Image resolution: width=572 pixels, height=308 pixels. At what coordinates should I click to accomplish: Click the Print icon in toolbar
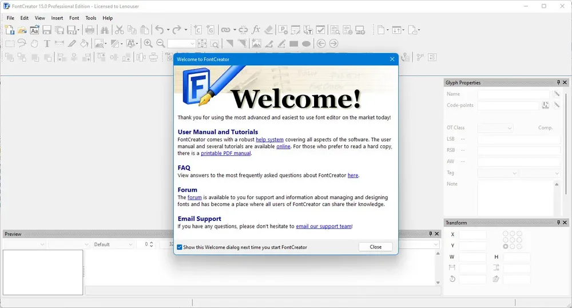coord(89,30)
